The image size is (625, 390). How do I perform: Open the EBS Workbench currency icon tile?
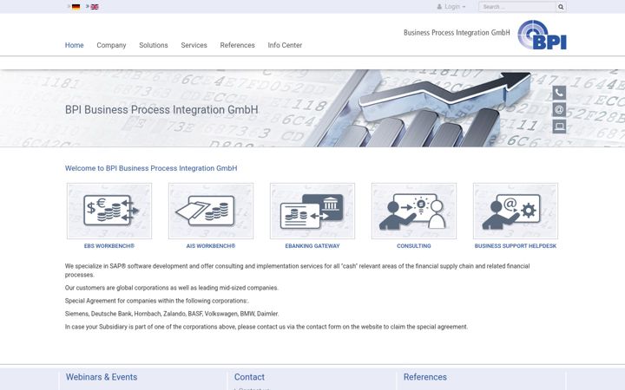(x=109, y=211)
